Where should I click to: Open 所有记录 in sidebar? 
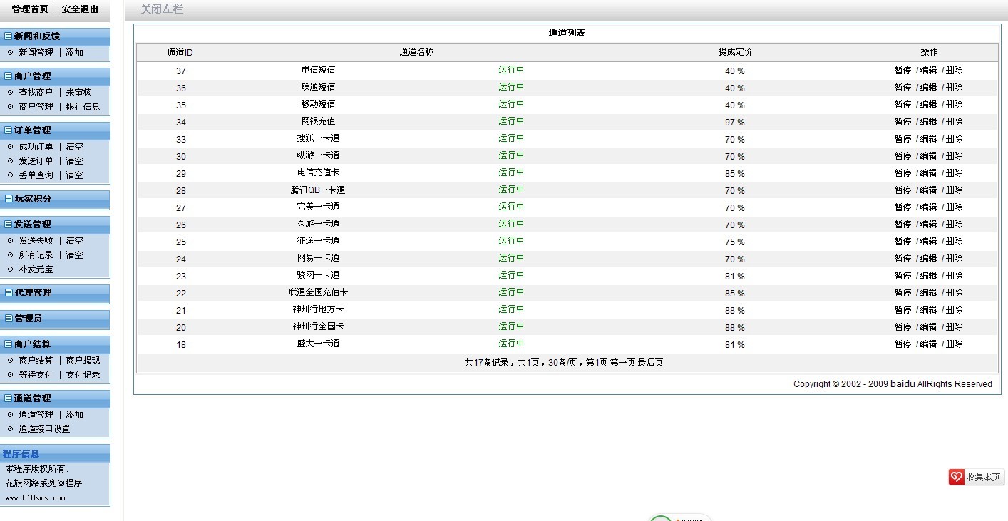tap(36, 255)
